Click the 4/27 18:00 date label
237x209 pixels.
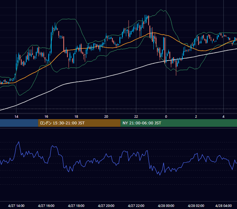[x=76, y=206]
